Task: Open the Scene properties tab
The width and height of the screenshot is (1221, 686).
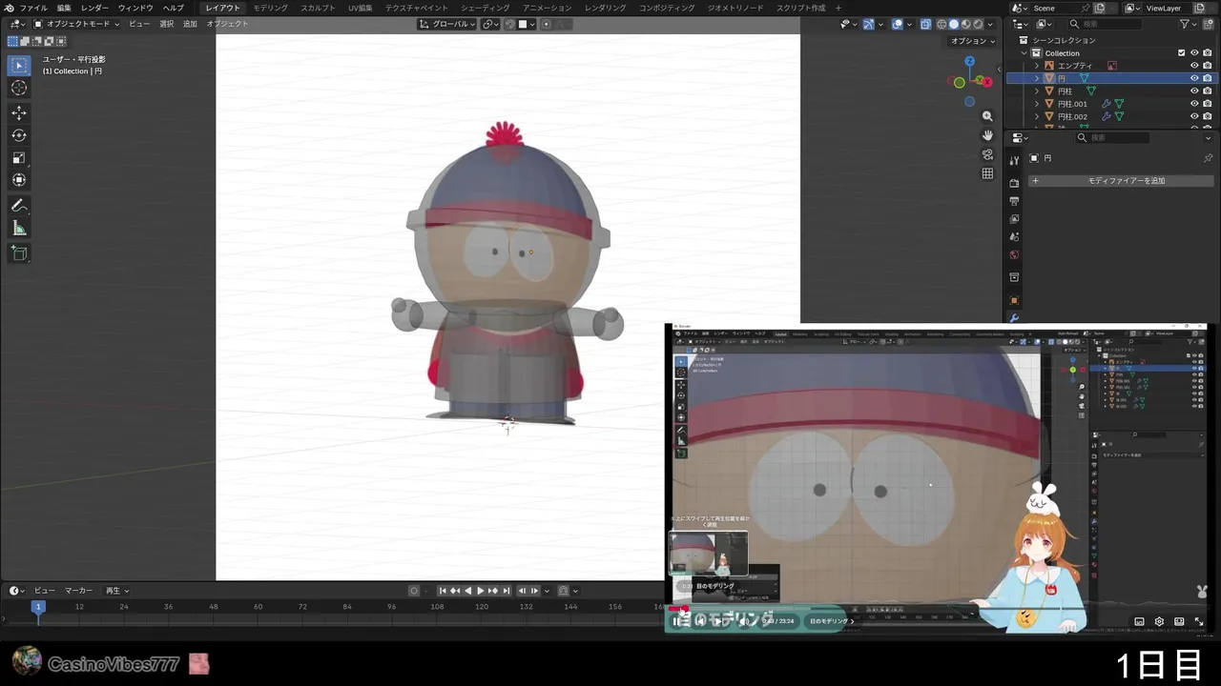Action: 1014,237
